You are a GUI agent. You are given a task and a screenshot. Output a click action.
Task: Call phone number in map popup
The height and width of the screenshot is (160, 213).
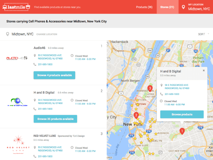point(172,94)
